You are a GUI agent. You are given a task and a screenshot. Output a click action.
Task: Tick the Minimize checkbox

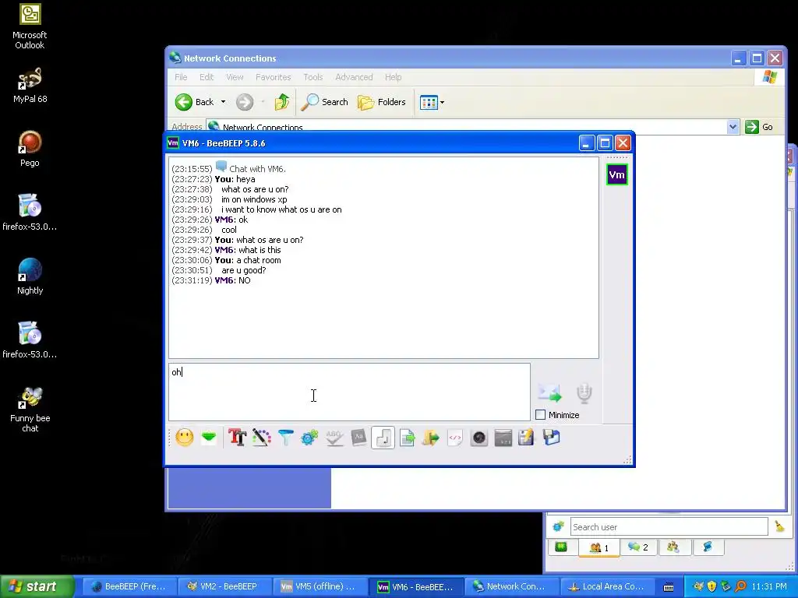click(541, 415)
